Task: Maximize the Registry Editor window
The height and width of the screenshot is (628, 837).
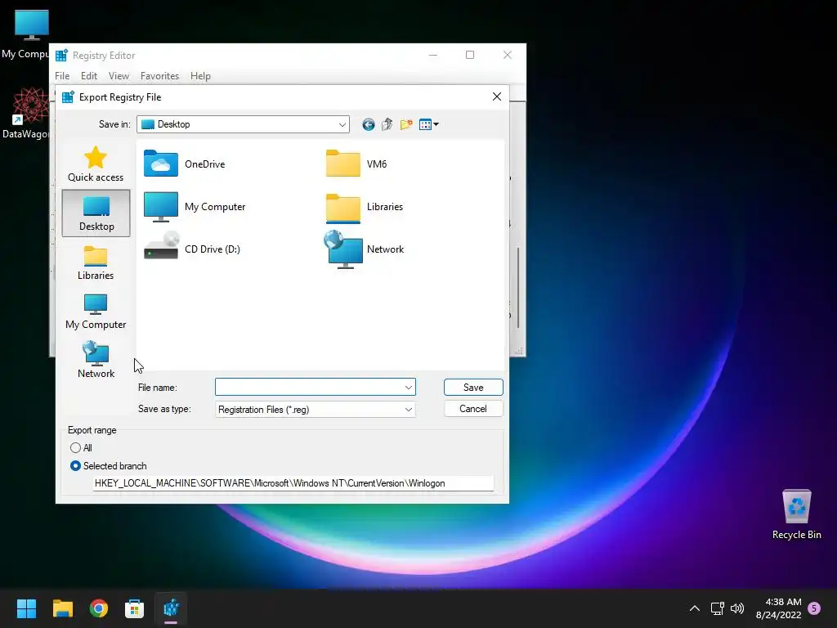Action: tap(470, 55)
